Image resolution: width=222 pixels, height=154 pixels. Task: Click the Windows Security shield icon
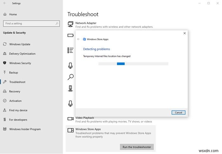coord(5,63)
